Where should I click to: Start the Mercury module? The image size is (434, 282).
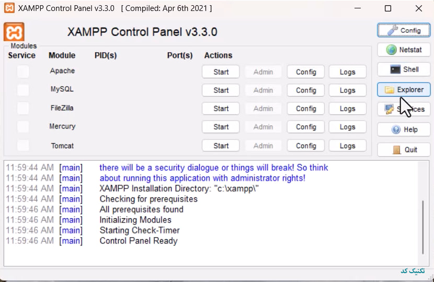[x=221, y=127]
